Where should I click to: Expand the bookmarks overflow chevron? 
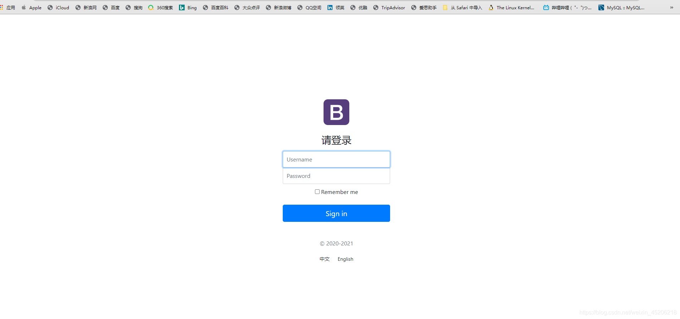pyautogui.click(x=672, y=8)
